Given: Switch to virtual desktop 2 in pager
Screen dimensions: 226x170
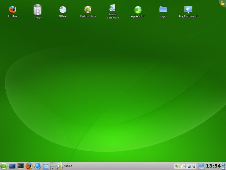Looking at the screenshot, I should [53, 168].
